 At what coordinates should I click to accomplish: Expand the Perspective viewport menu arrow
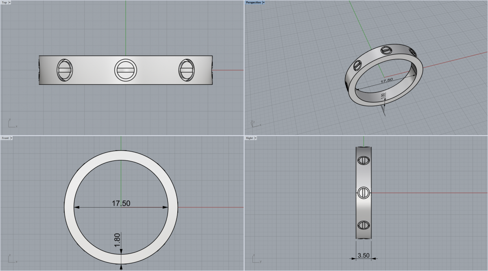pos(264,2)
